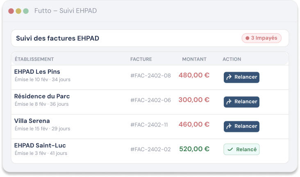
Task: Open invoice #FAC-2402-06
Action: coord(150,100)
